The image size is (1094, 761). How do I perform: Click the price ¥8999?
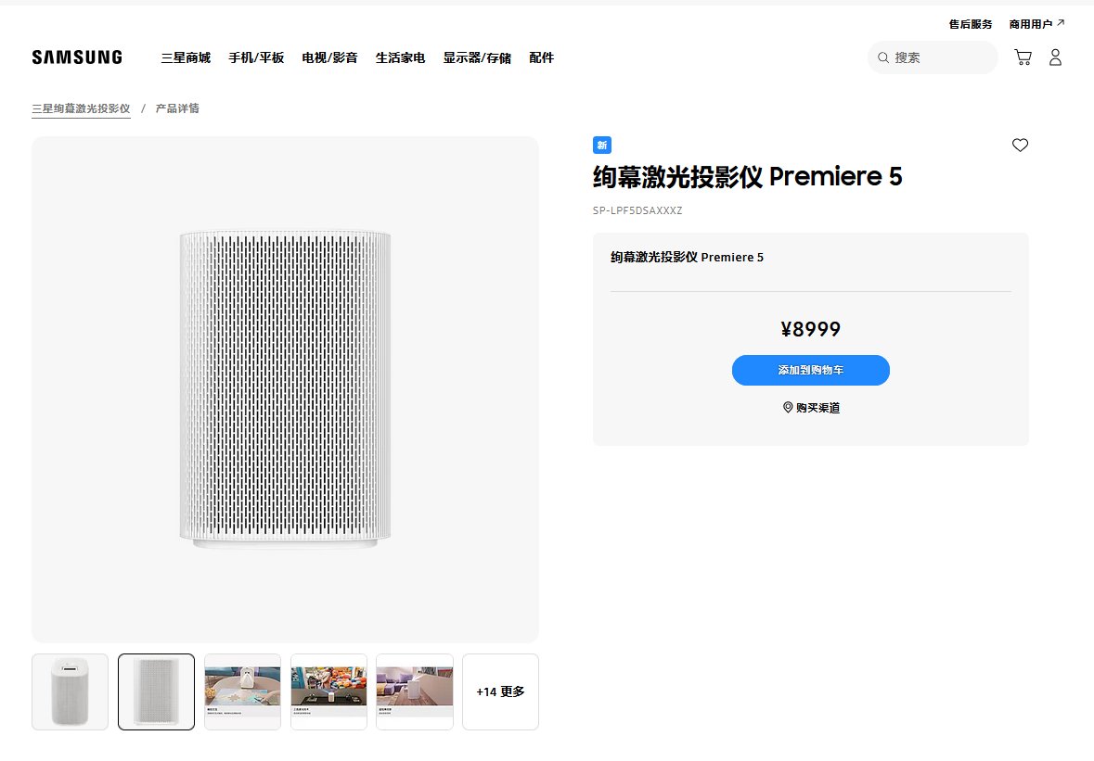(811, 329)
